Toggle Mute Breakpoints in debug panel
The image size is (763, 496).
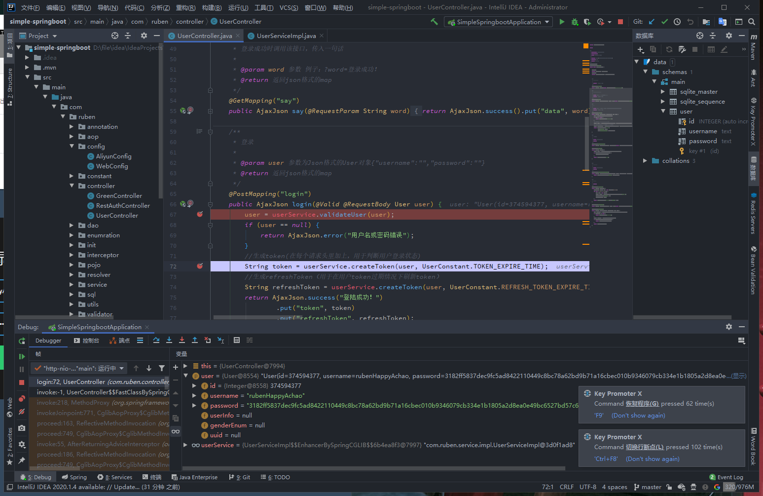tap(22, 412)
